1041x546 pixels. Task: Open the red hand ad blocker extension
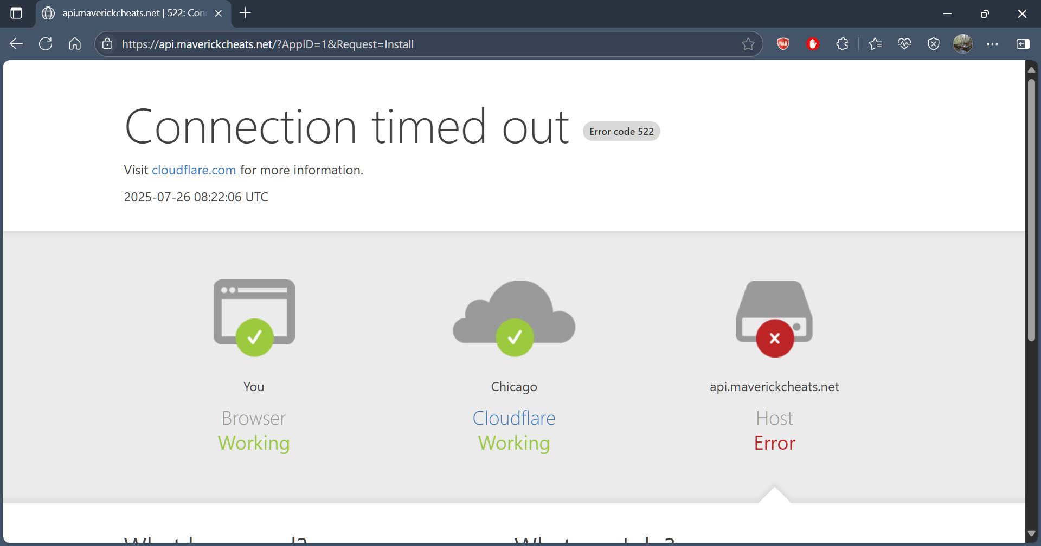click(x=812, y=44)
